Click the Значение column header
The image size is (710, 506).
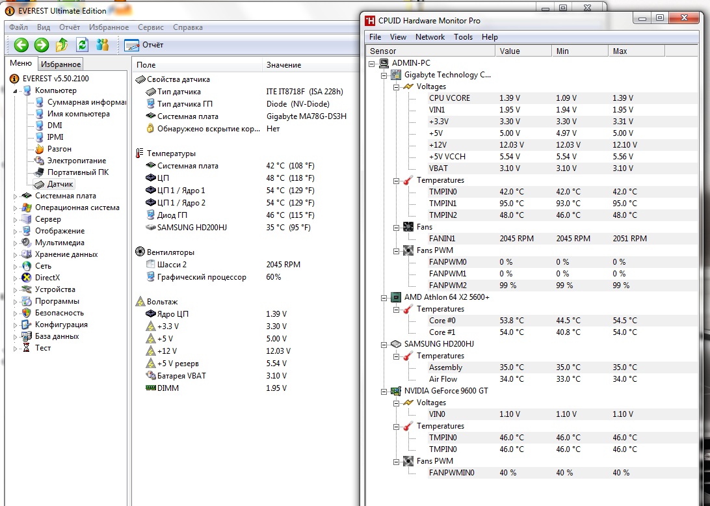(311, 65)
